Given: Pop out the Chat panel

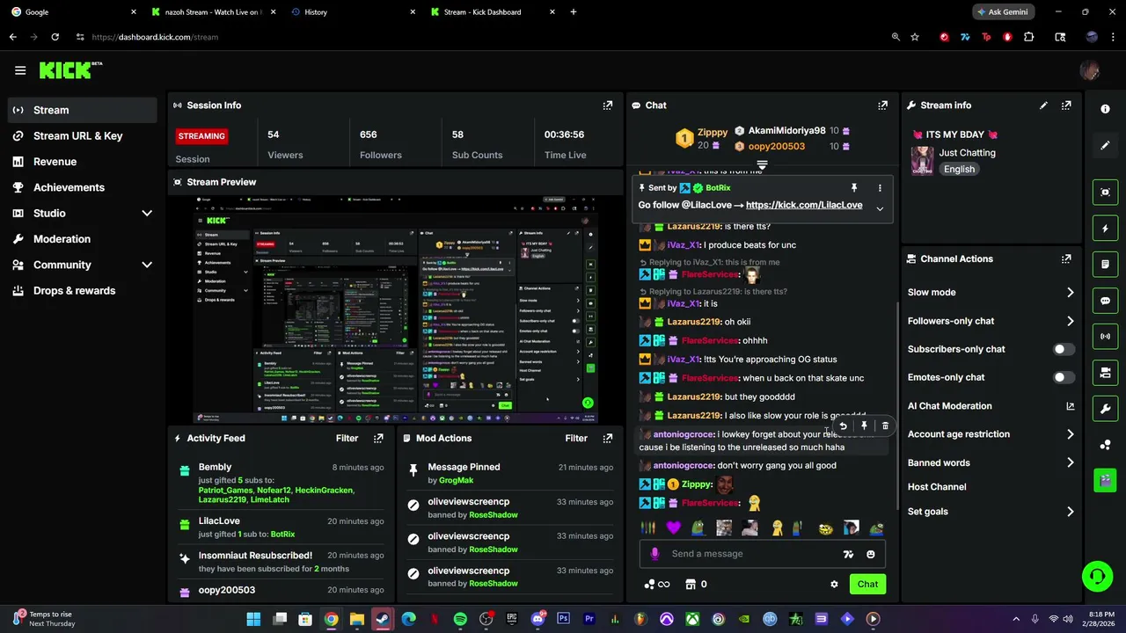Looking at the screenshot, I should click(x=882, y=105).
